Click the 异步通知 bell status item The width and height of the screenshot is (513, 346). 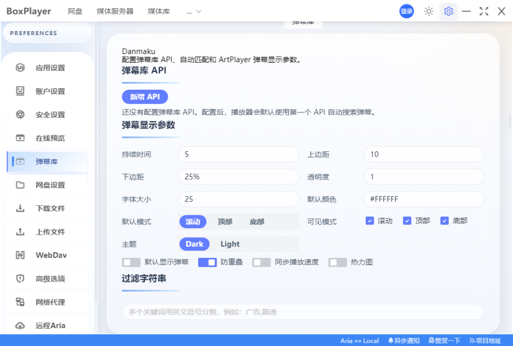click(404, 341)
